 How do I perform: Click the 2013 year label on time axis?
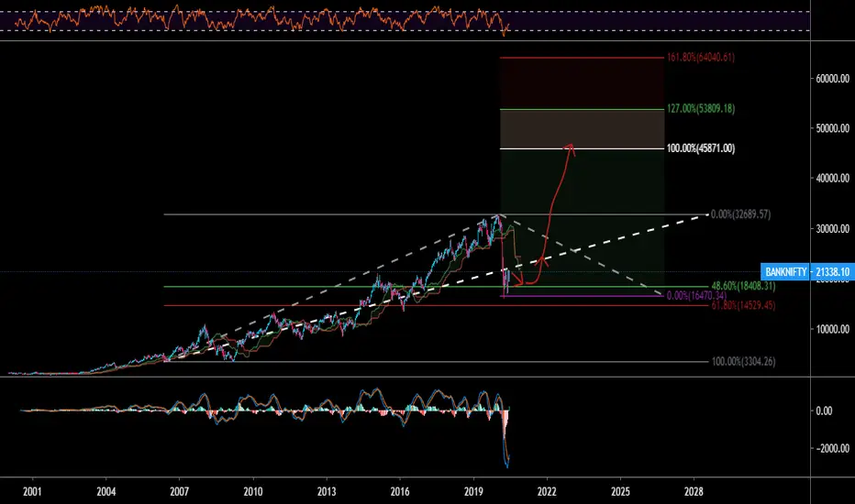tap(327, 491)
